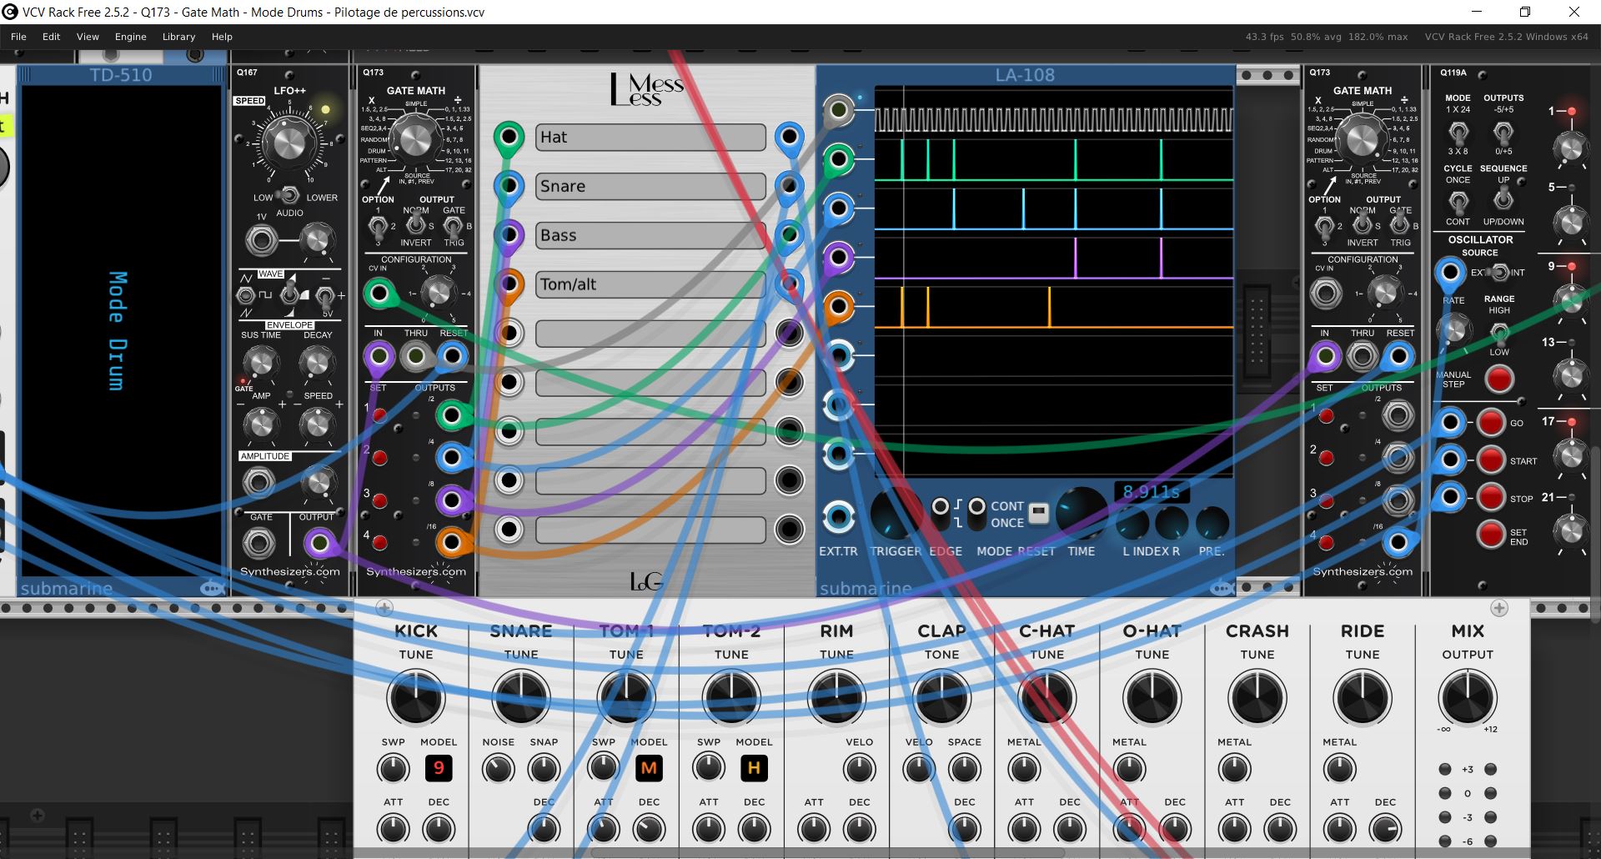Screen dimensions: 1601x859
Task: Toggle the NORM/INVERT switch on left Q173
Action: click(x=415, y=224)
